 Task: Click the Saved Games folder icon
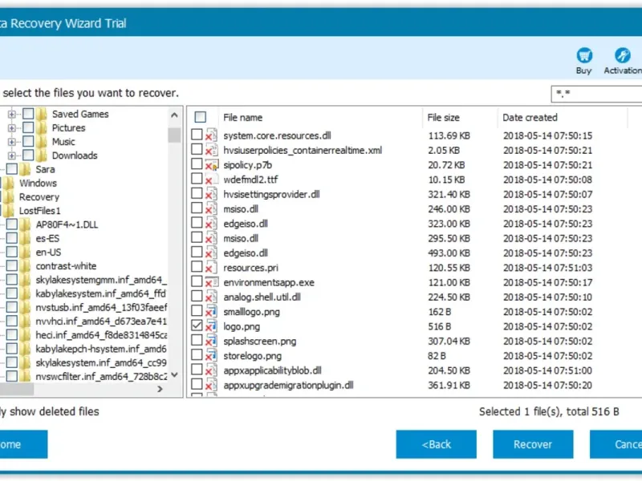42,114
